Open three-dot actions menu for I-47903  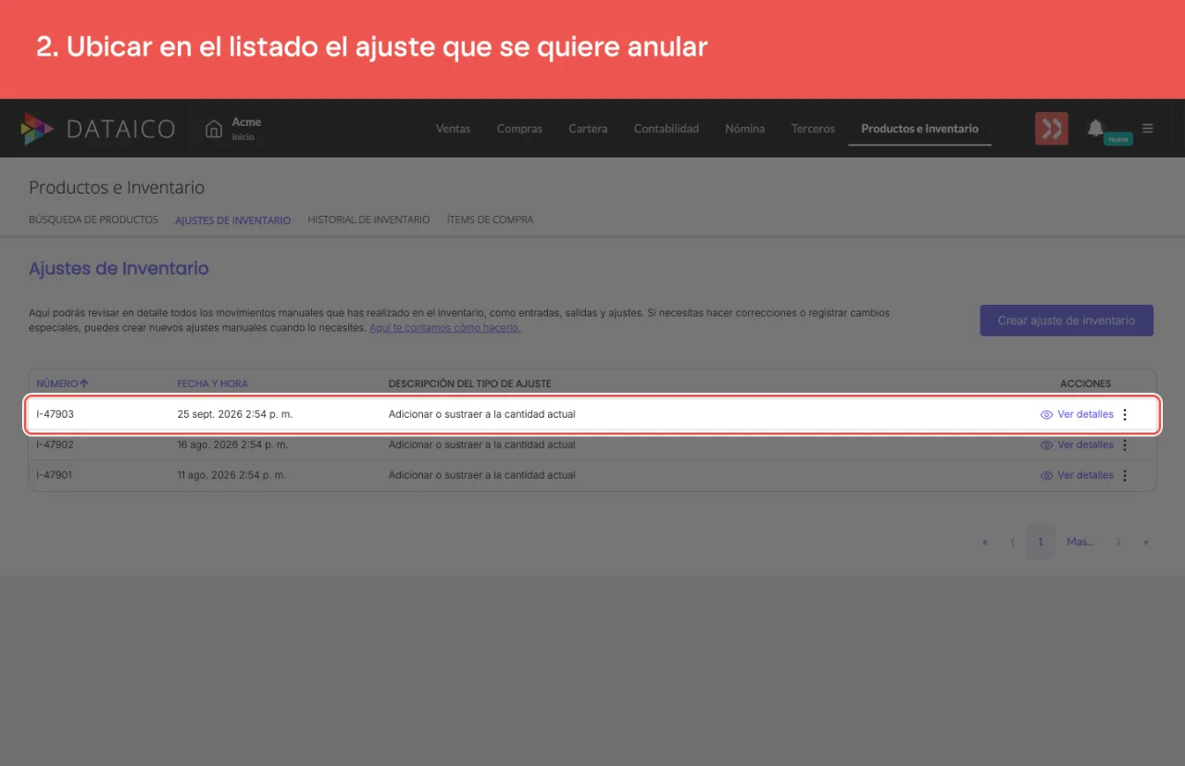(x=1125, y=415)
